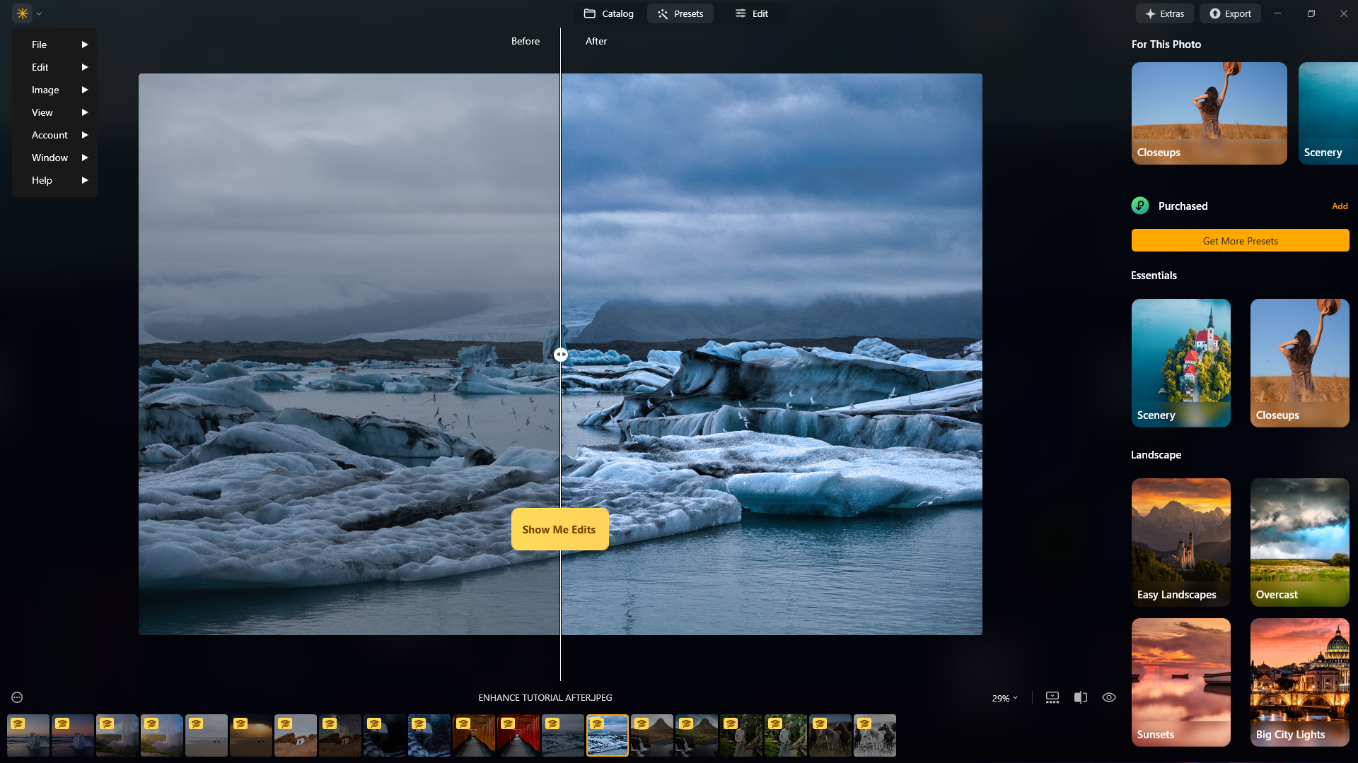Click the comparison view icon
The height and width of the screenshot is (763, 1358).
tap(1080, 697)
